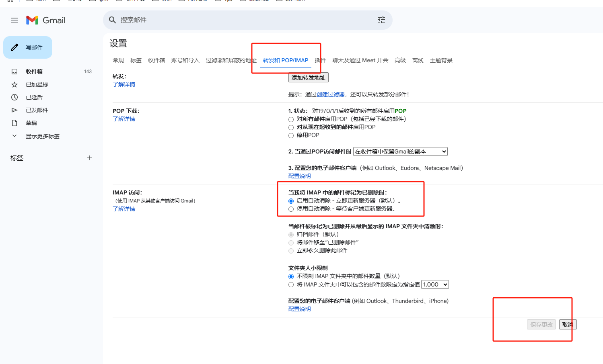This screenshot has height=364, width=603.
Task: Open the main menu hamburger icon
Action: 14,20
